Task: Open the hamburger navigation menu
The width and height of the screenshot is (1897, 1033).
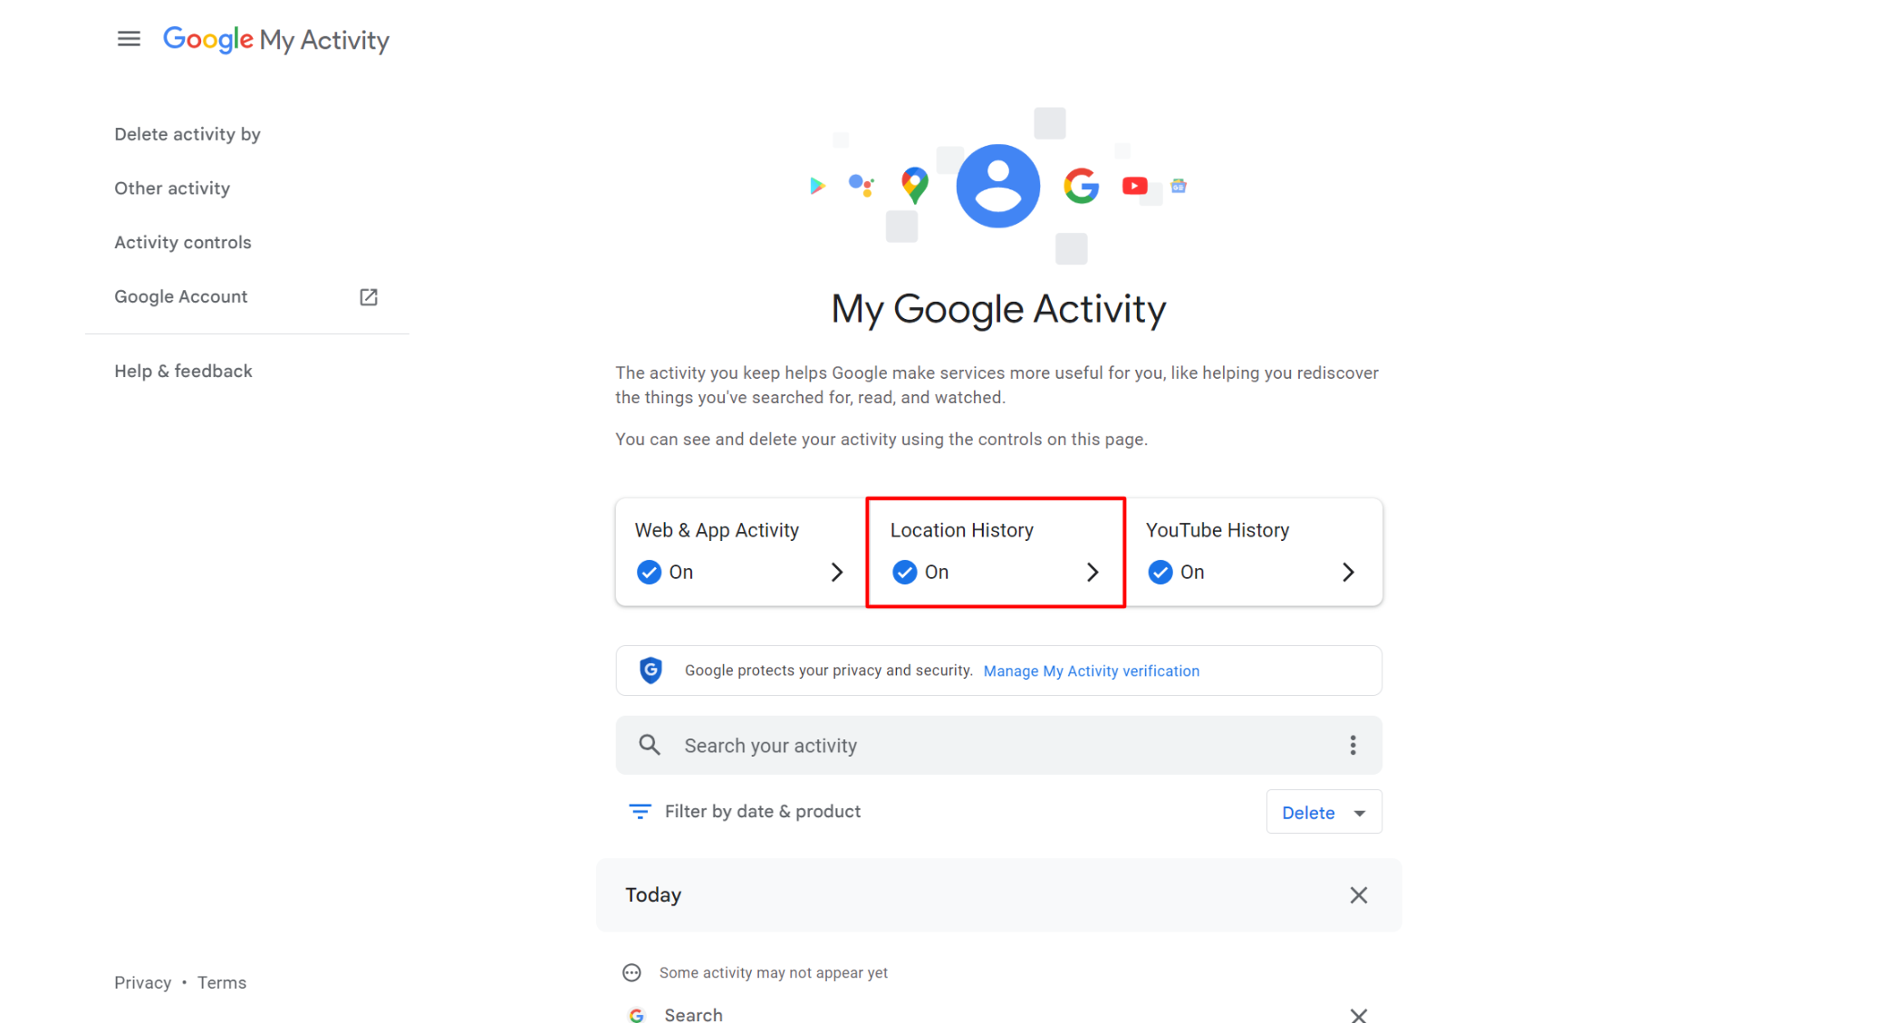Action: 129,38
